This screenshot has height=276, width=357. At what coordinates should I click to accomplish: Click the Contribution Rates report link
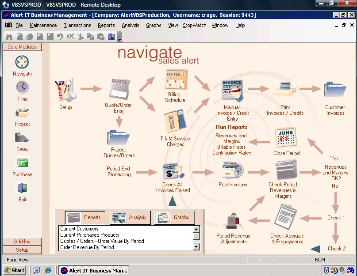click(231, 153)
